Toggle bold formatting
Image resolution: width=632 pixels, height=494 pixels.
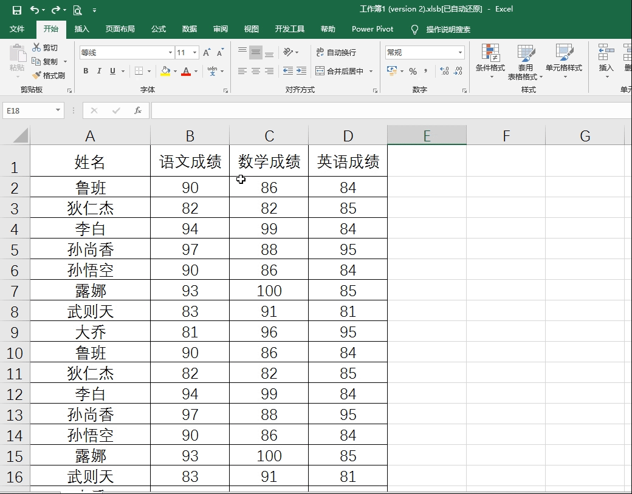point(86,71)
